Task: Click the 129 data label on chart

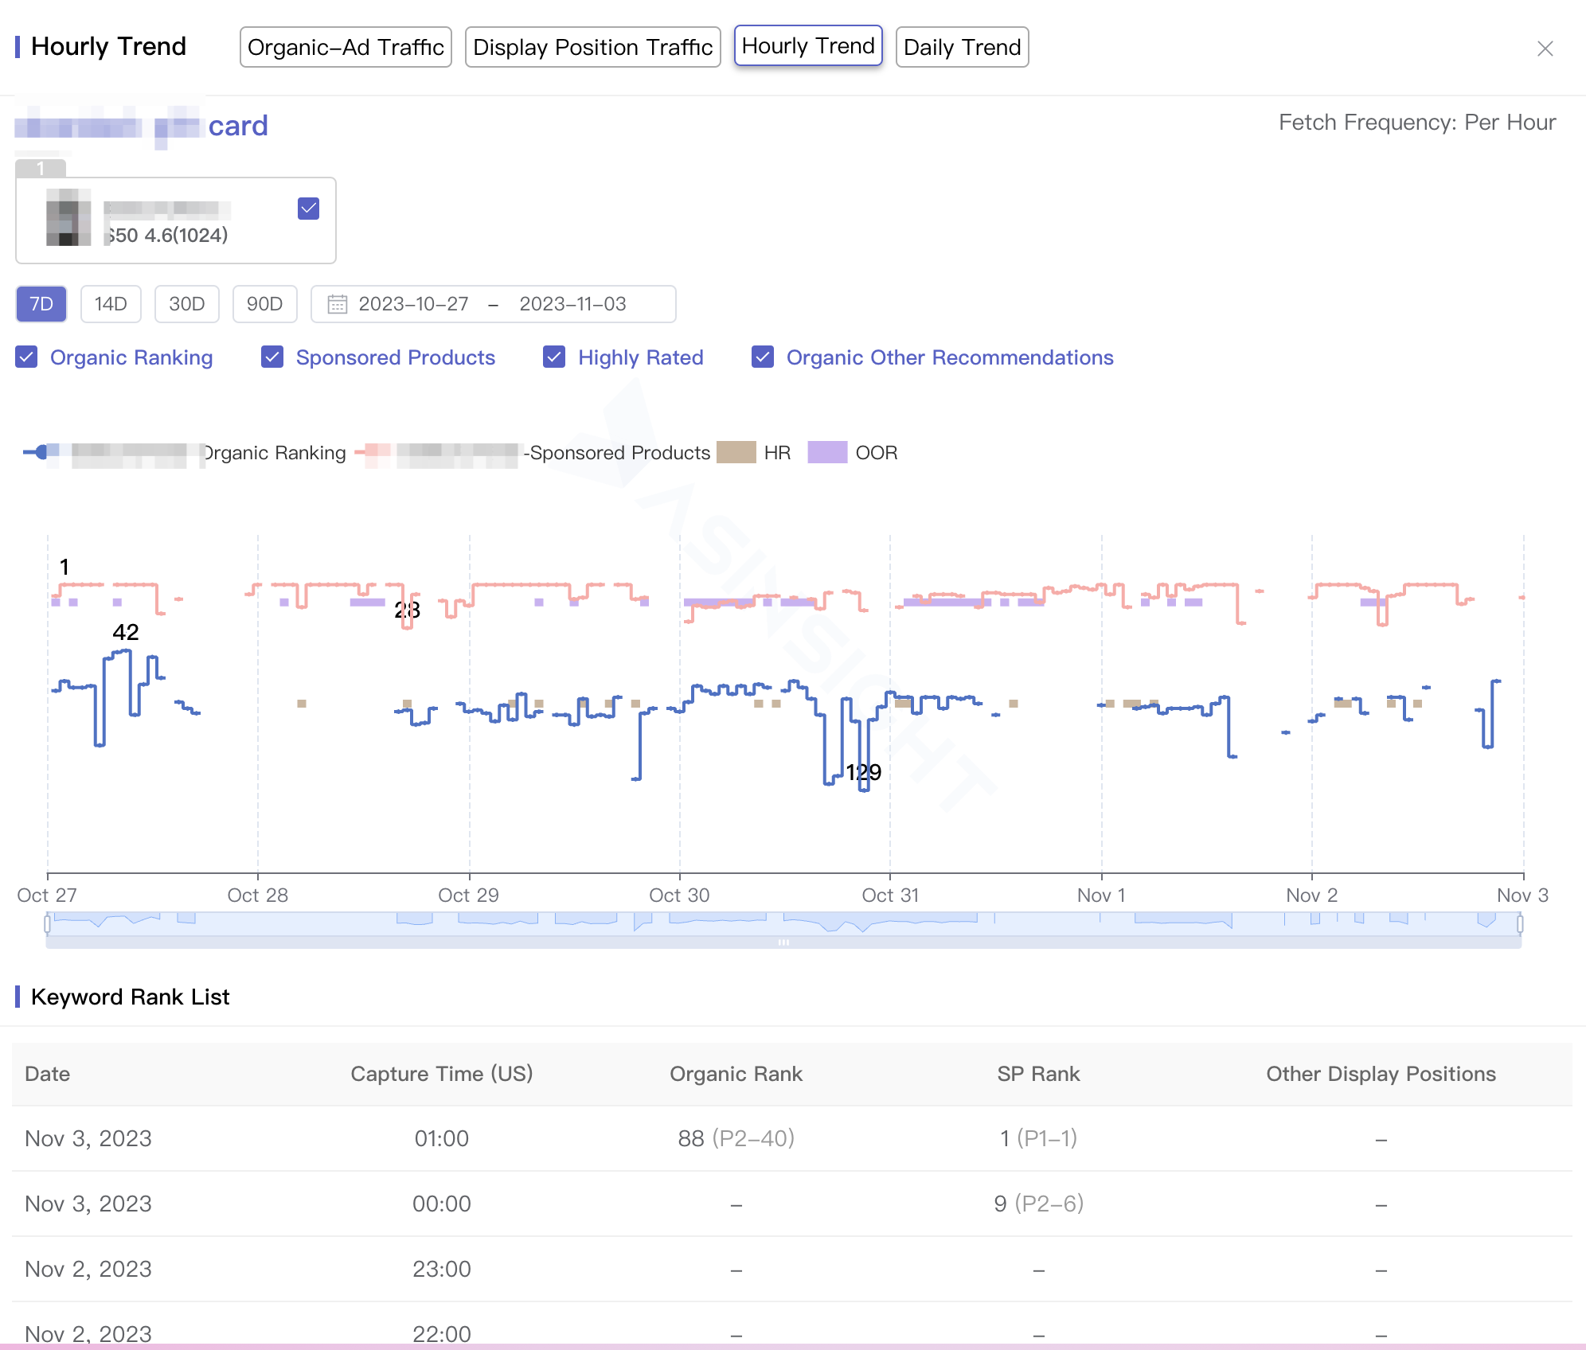Action: point(863,772)
